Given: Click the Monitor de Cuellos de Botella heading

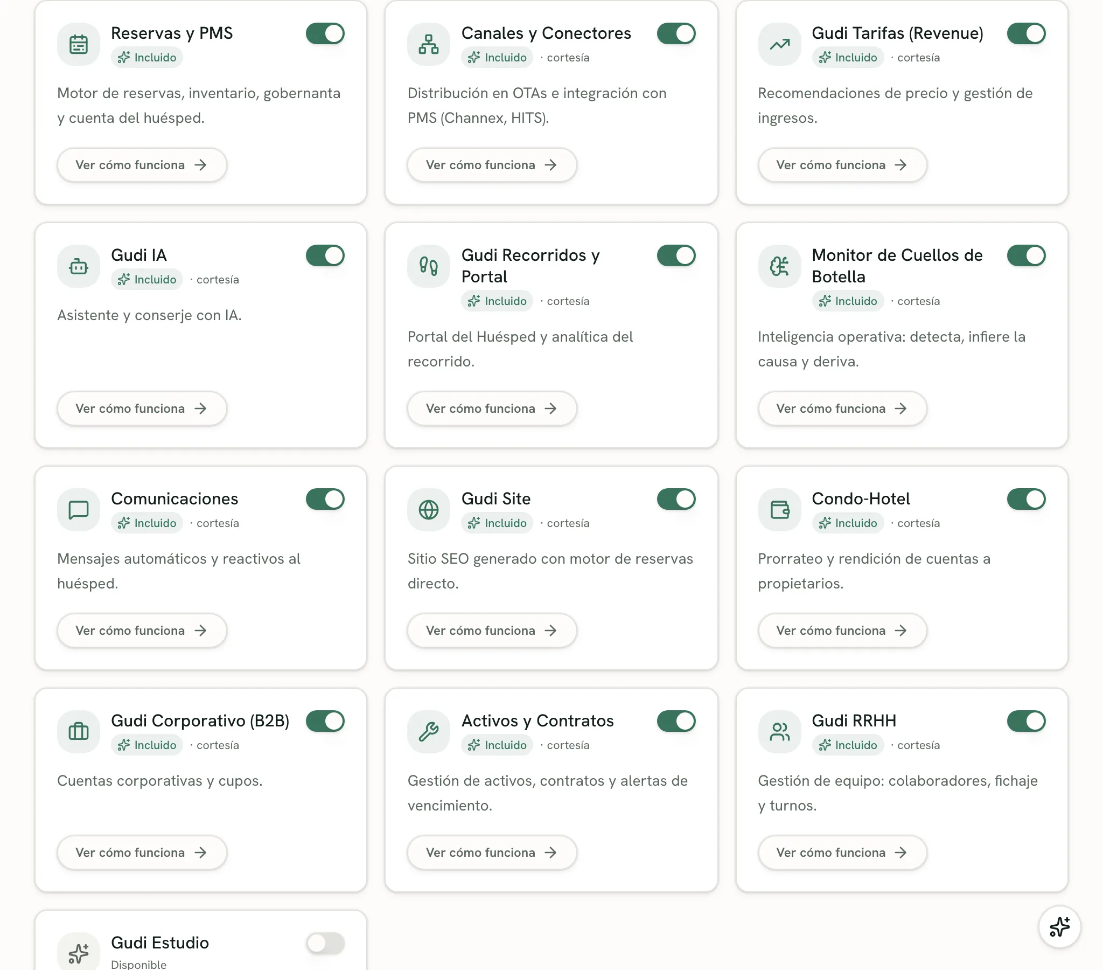Looking at the screenshot, I should coord(897,266).
